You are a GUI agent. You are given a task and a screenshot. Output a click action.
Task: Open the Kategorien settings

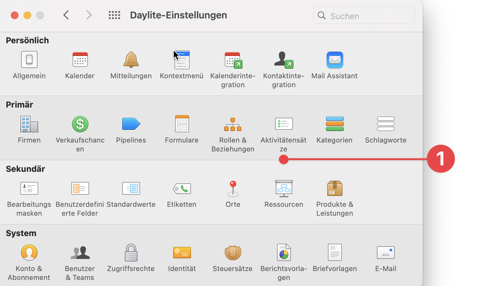click(335, 124)
